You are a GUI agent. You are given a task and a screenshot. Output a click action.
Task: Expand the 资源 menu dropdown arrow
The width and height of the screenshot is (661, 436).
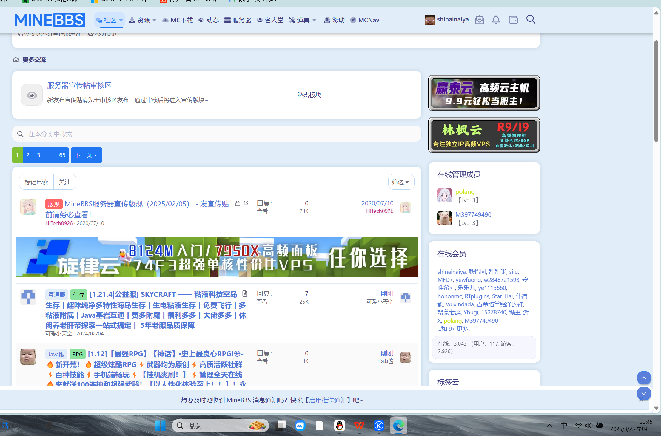[154, 20]
